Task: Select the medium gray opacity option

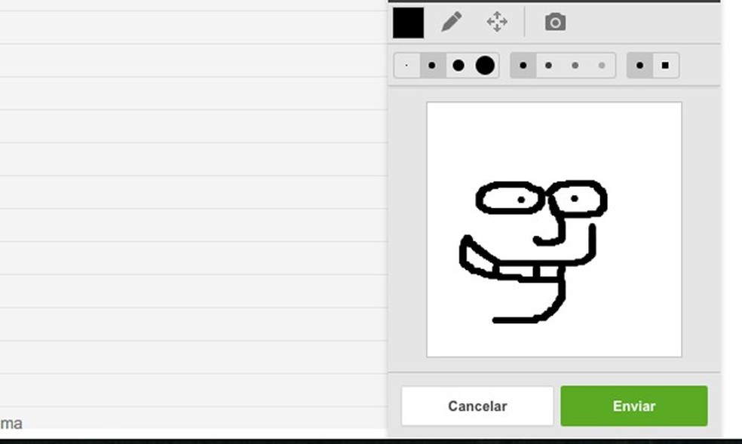Action: [575, 66]
